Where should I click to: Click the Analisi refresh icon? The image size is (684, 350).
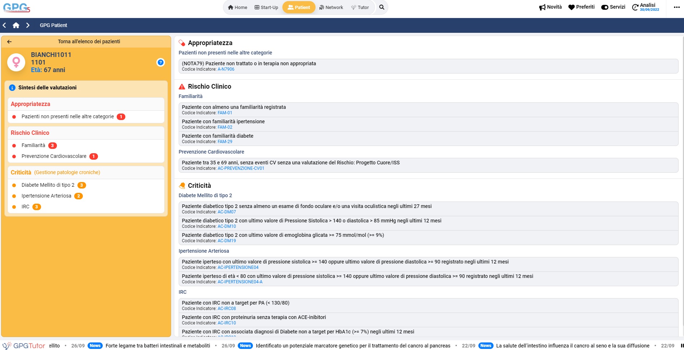(635, 7)
